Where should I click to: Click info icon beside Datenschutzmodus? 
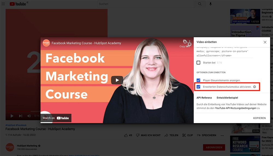point(254,87)
